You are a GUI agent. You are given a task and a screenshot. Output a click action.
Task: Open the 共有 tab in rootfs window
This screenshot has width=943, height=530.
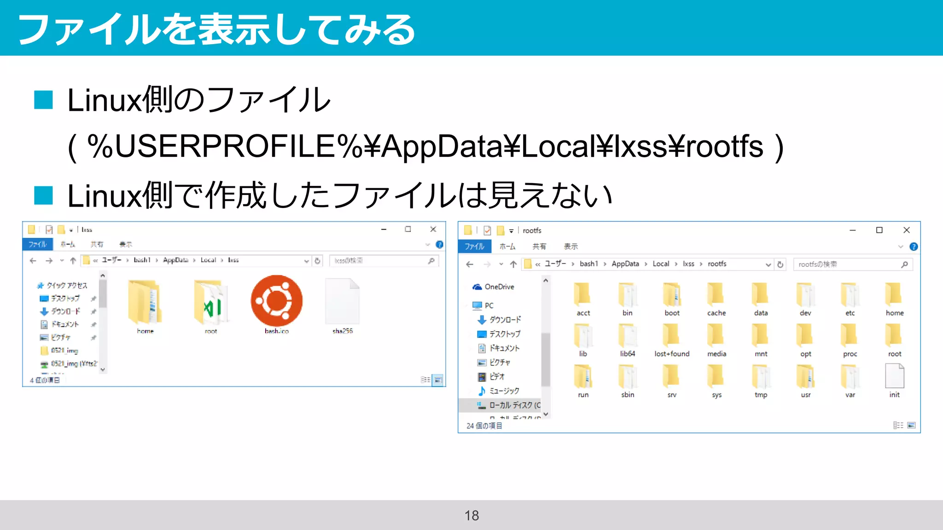click(539, 247)
